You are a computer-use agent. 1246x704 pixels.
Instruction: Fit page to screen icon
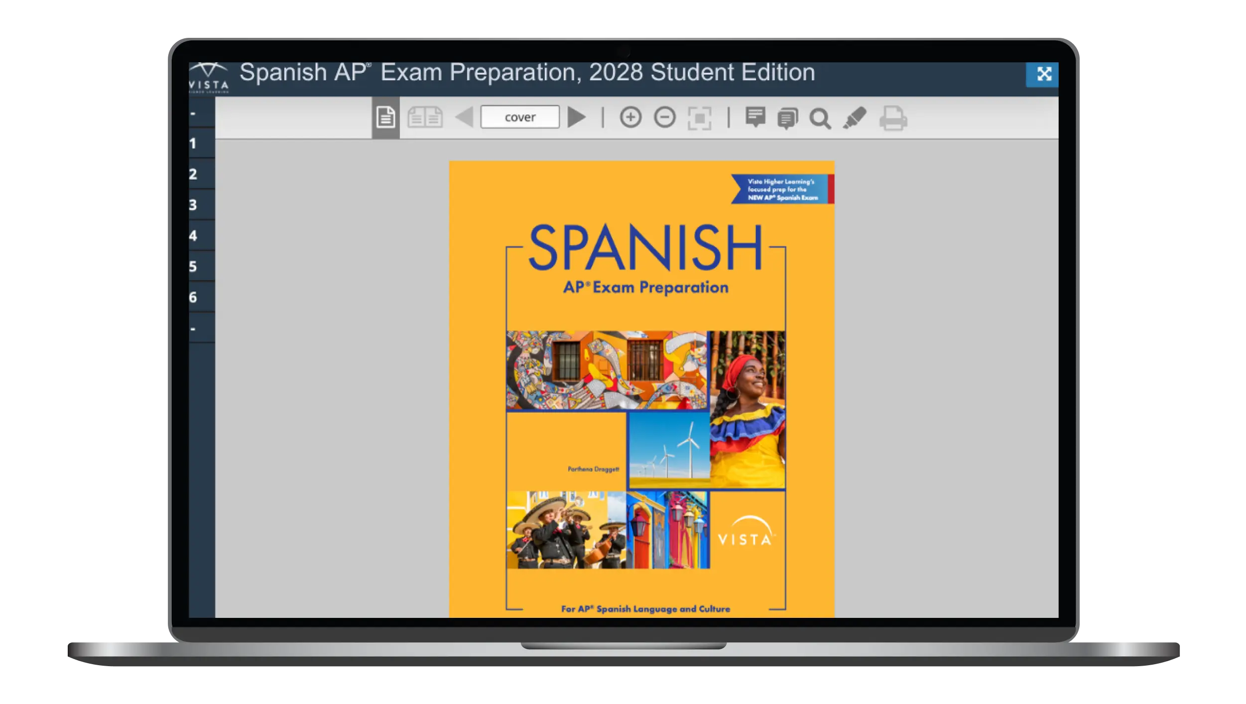[x=699, y=118]
